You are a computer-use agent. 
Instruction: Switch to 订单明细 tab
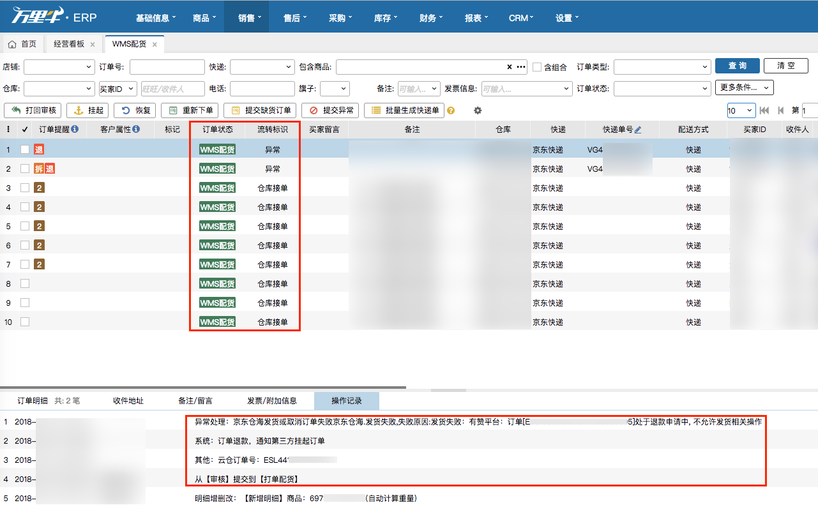pos(49,401)
